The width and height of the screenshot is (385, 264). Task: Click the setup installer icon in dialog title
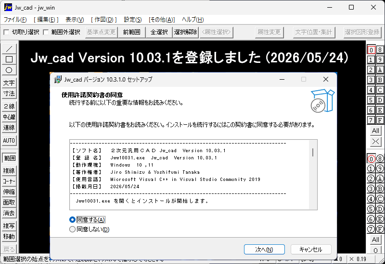58,79
